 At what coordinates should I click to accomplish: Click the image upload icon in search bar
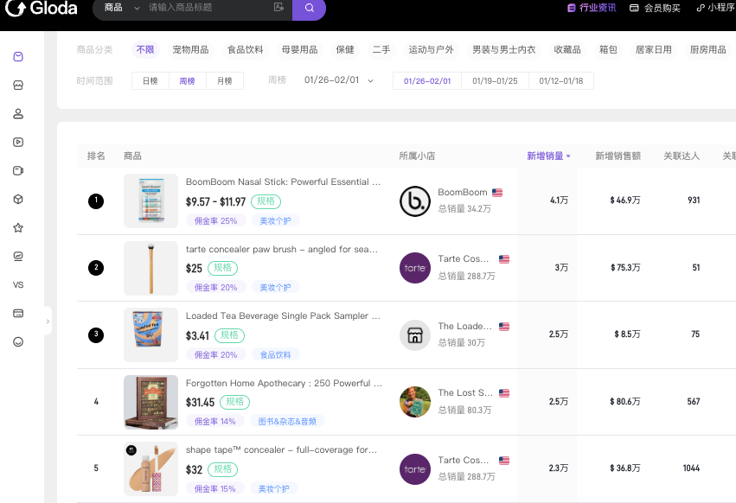click(279, 9)
